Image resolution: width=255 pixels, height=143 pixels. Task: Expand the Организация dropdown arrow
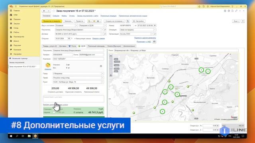tap(152, 34)
